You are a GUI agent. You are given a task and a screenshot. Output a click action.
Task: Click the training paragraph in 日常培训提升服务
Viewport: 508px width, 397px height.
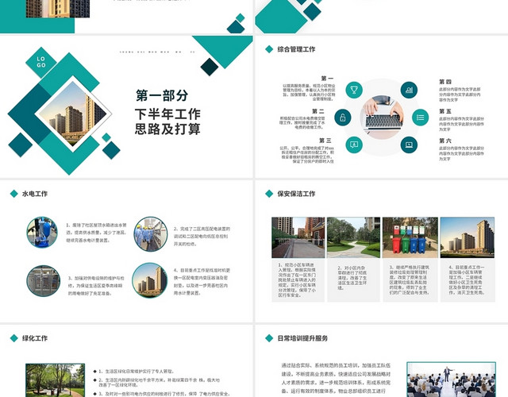pyautogui.click(x=336, y=378)
